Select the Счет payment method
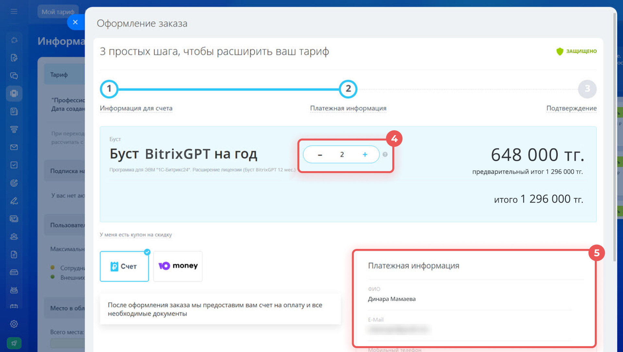This screenshot has height=352, width=623. coord(124,266)
